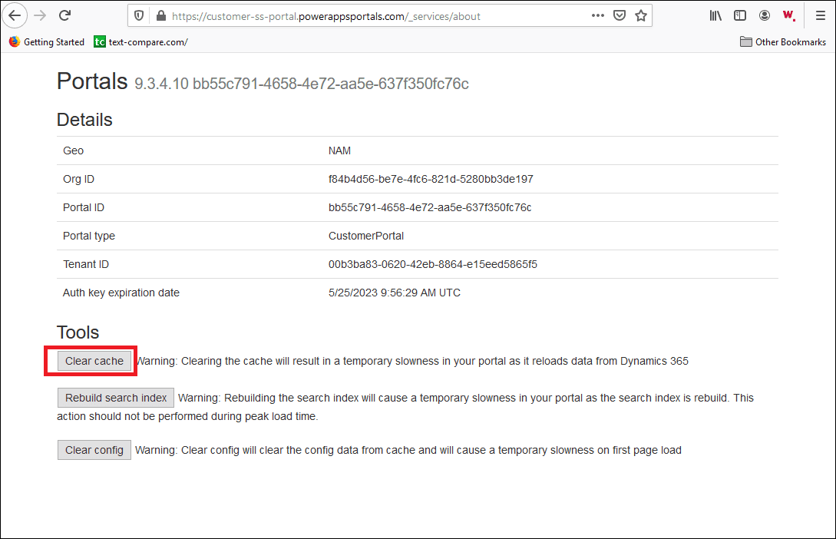Open the Firefox account icon

[765, 16]
